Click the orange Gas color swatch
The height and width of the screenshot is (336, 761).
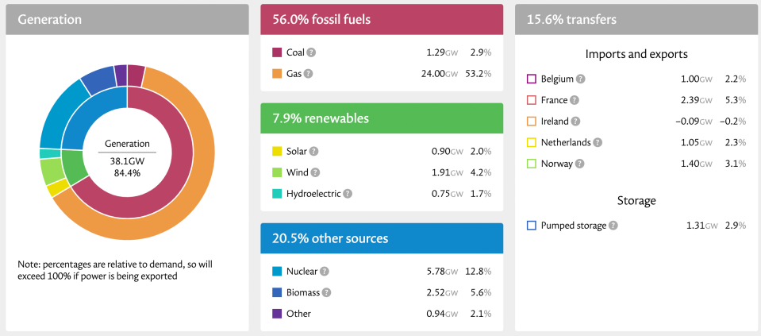pyautogui.click(x=277, y=74)
